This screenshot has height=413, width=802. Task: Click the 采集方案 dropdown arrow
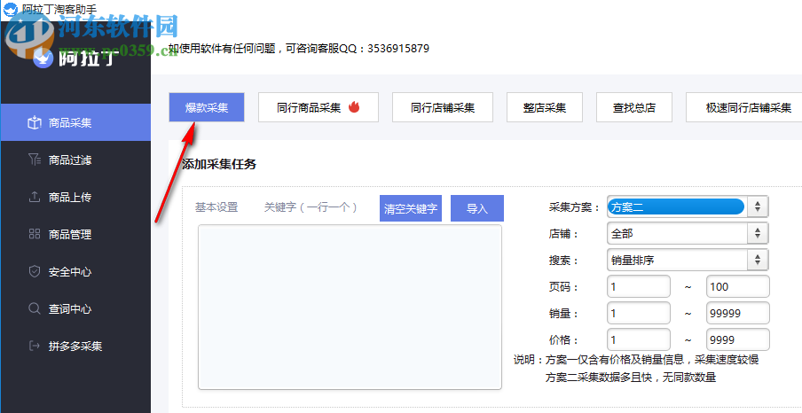click(758, 207)
